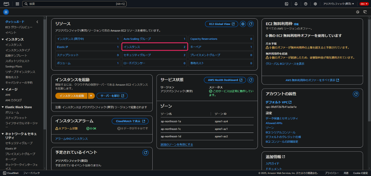Open the 入門ガイド link
Screen dimensions: 371x176
[x=272, y=164]
